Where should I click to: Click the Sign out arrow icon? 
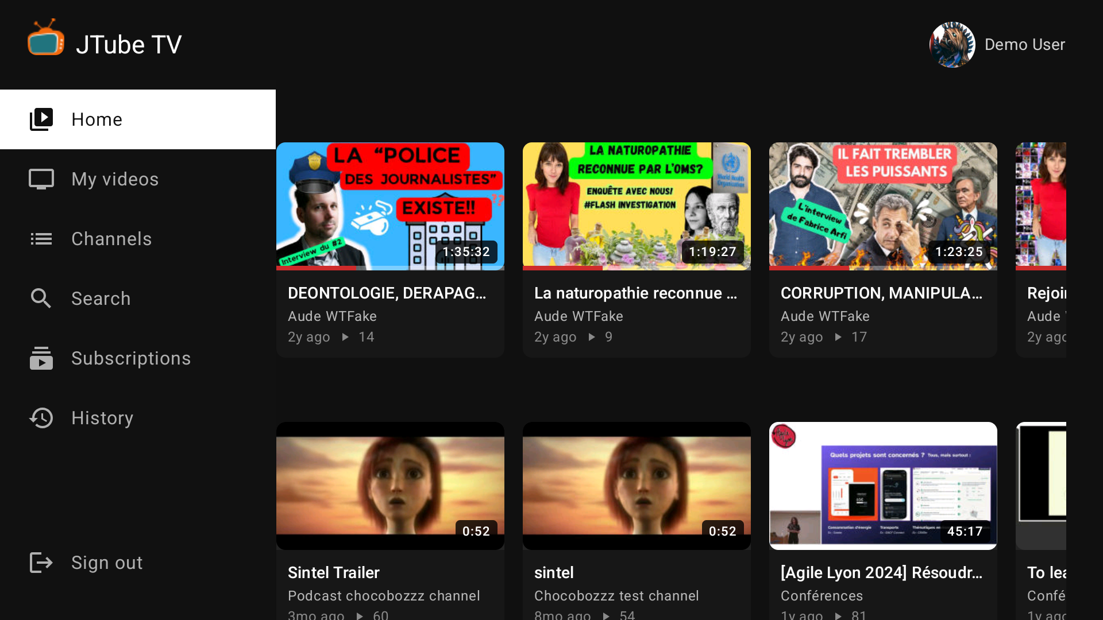click(x=41, y=563)
